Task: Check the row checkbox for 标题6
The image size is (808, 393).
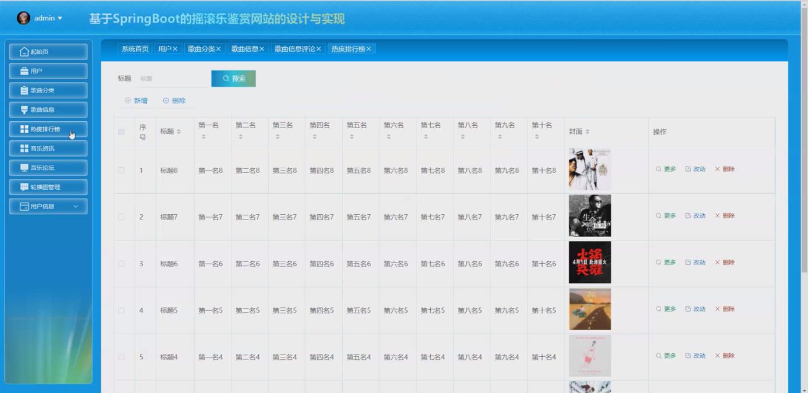Action: (121, 264)
